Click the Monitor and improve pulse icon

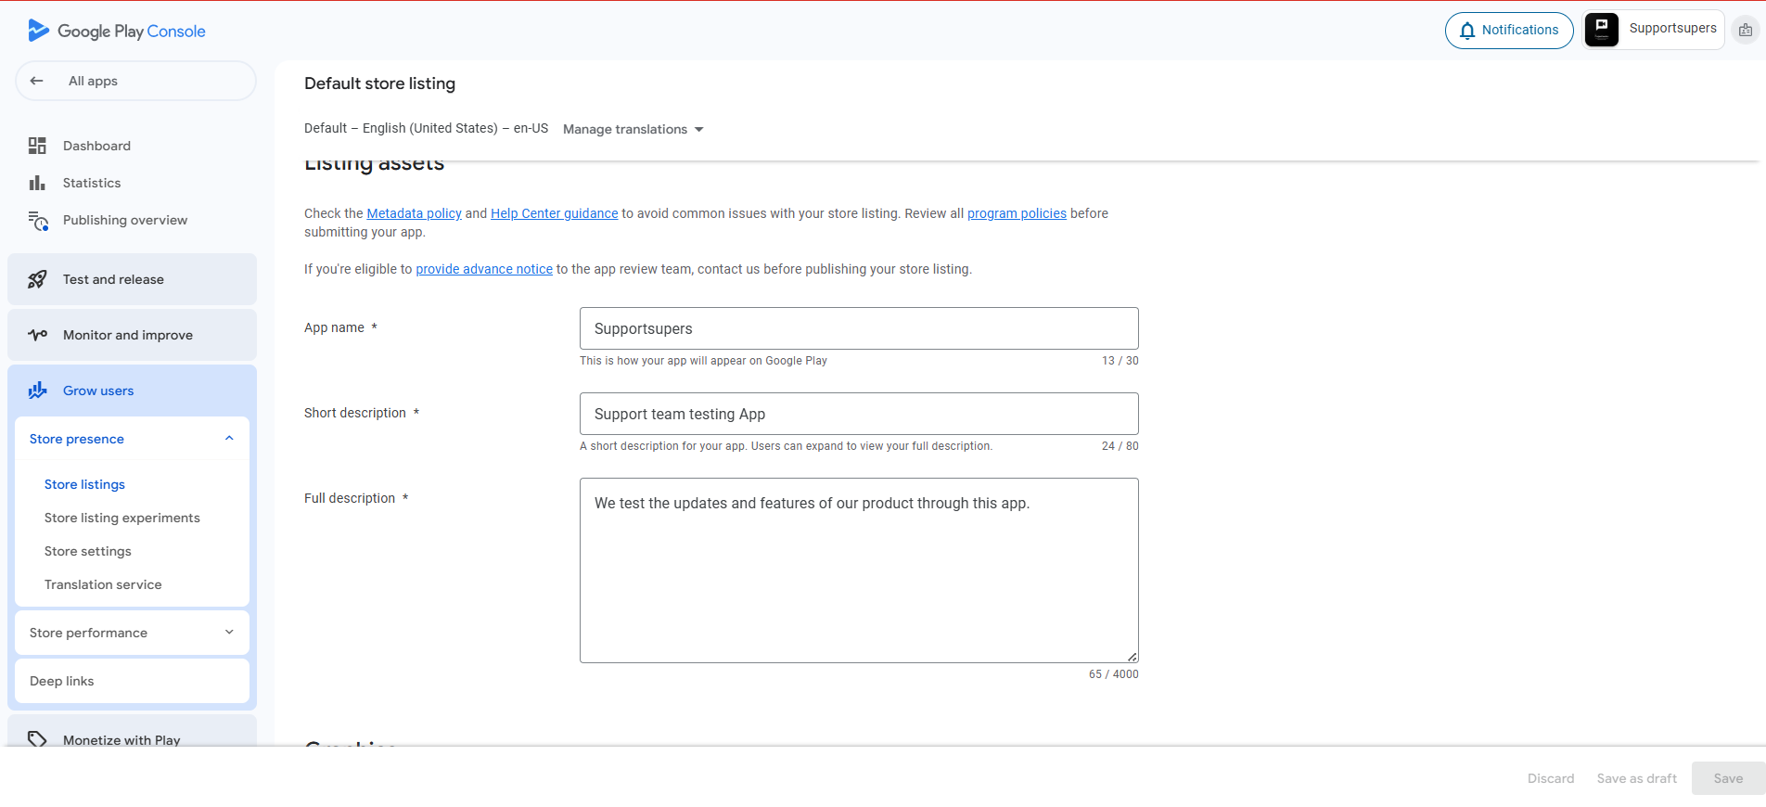37,335
